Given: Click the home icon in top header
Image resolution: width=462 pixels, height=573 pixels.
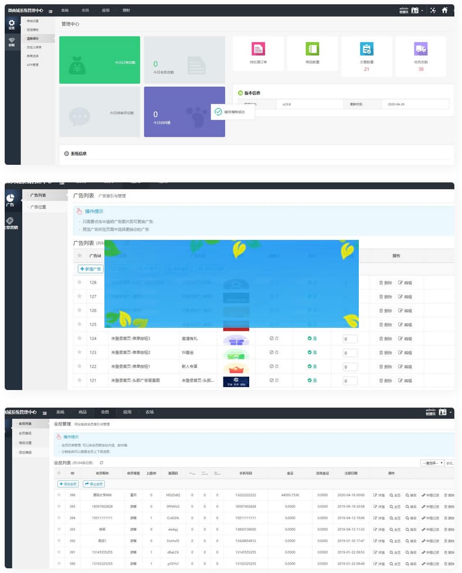Looking at the screenshot, I should click(x=444, y=10).
